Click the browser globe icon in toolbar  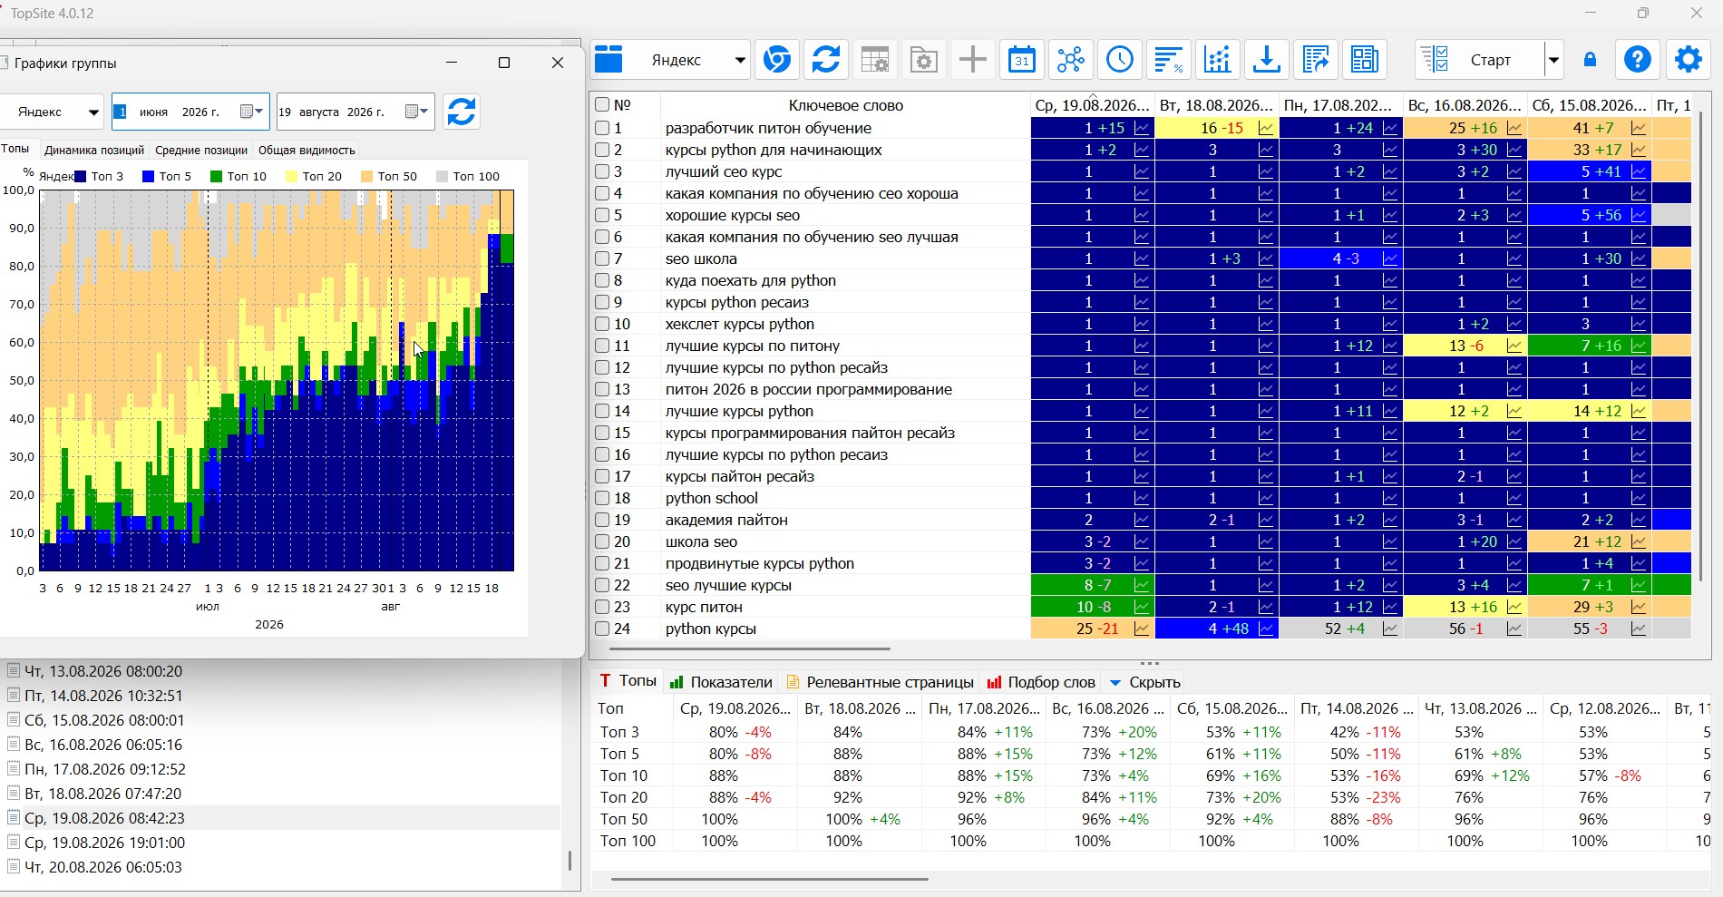[777, 60]
